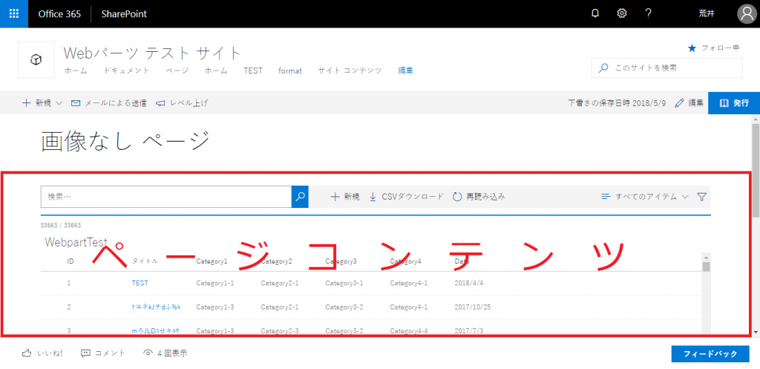Open the Office 365 app launcher waffle
The width and height of the screenshot is (760, 369).
click(x=14, y=13)
